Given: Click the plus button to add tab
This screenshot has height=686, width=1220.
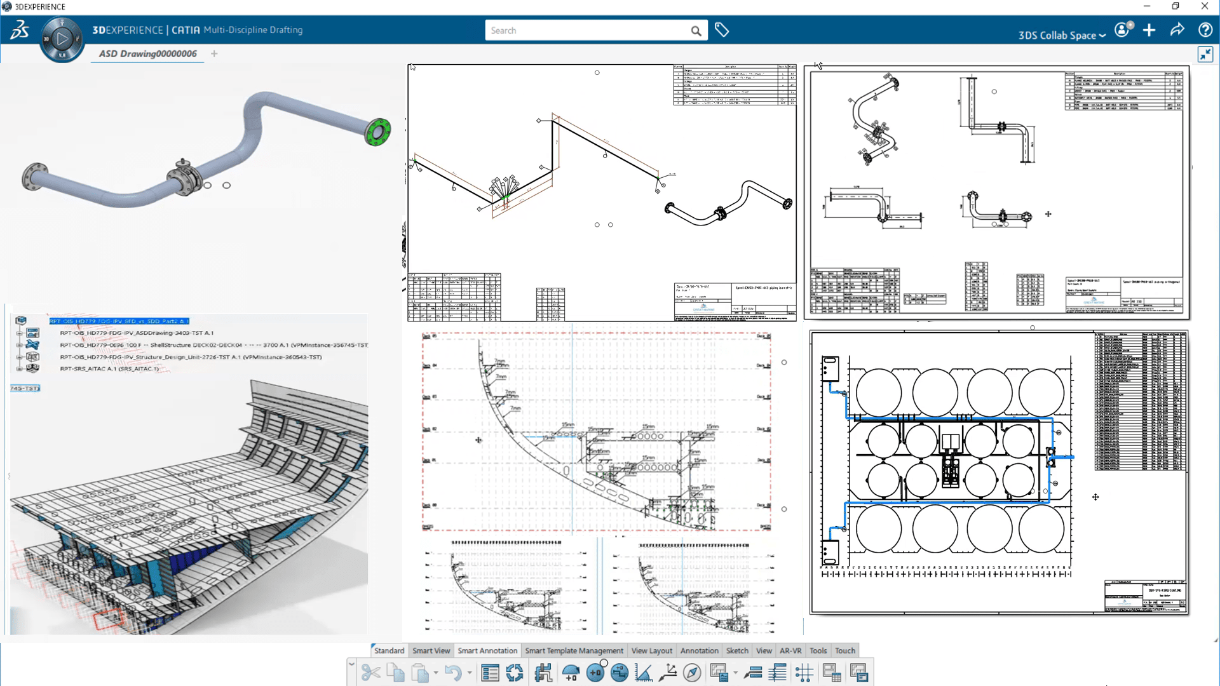Looking at the screenshot, I should click(214, 54).
